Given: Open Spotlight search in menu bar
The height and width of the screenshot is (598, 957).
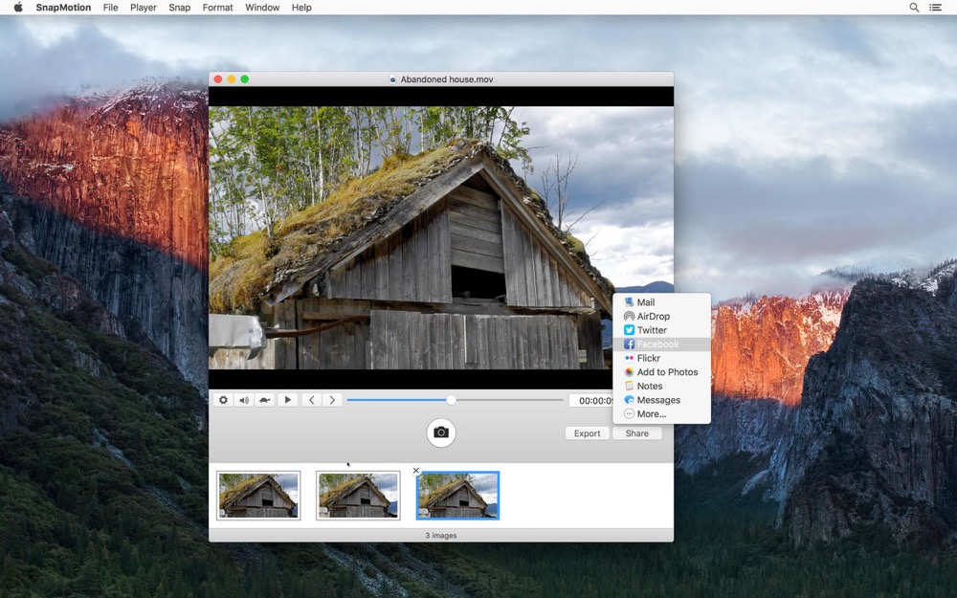Looking at the screenshot, I should coord(914,8).
